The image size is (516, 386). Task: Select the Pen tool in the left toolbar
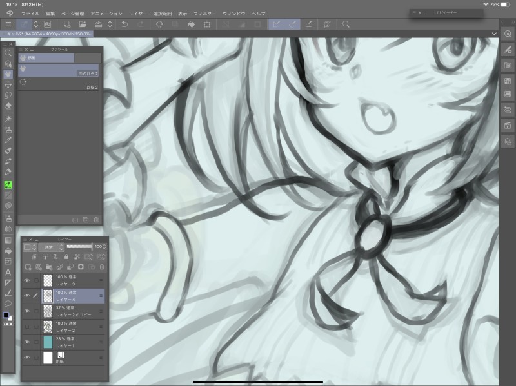click(x=8, y=161)
